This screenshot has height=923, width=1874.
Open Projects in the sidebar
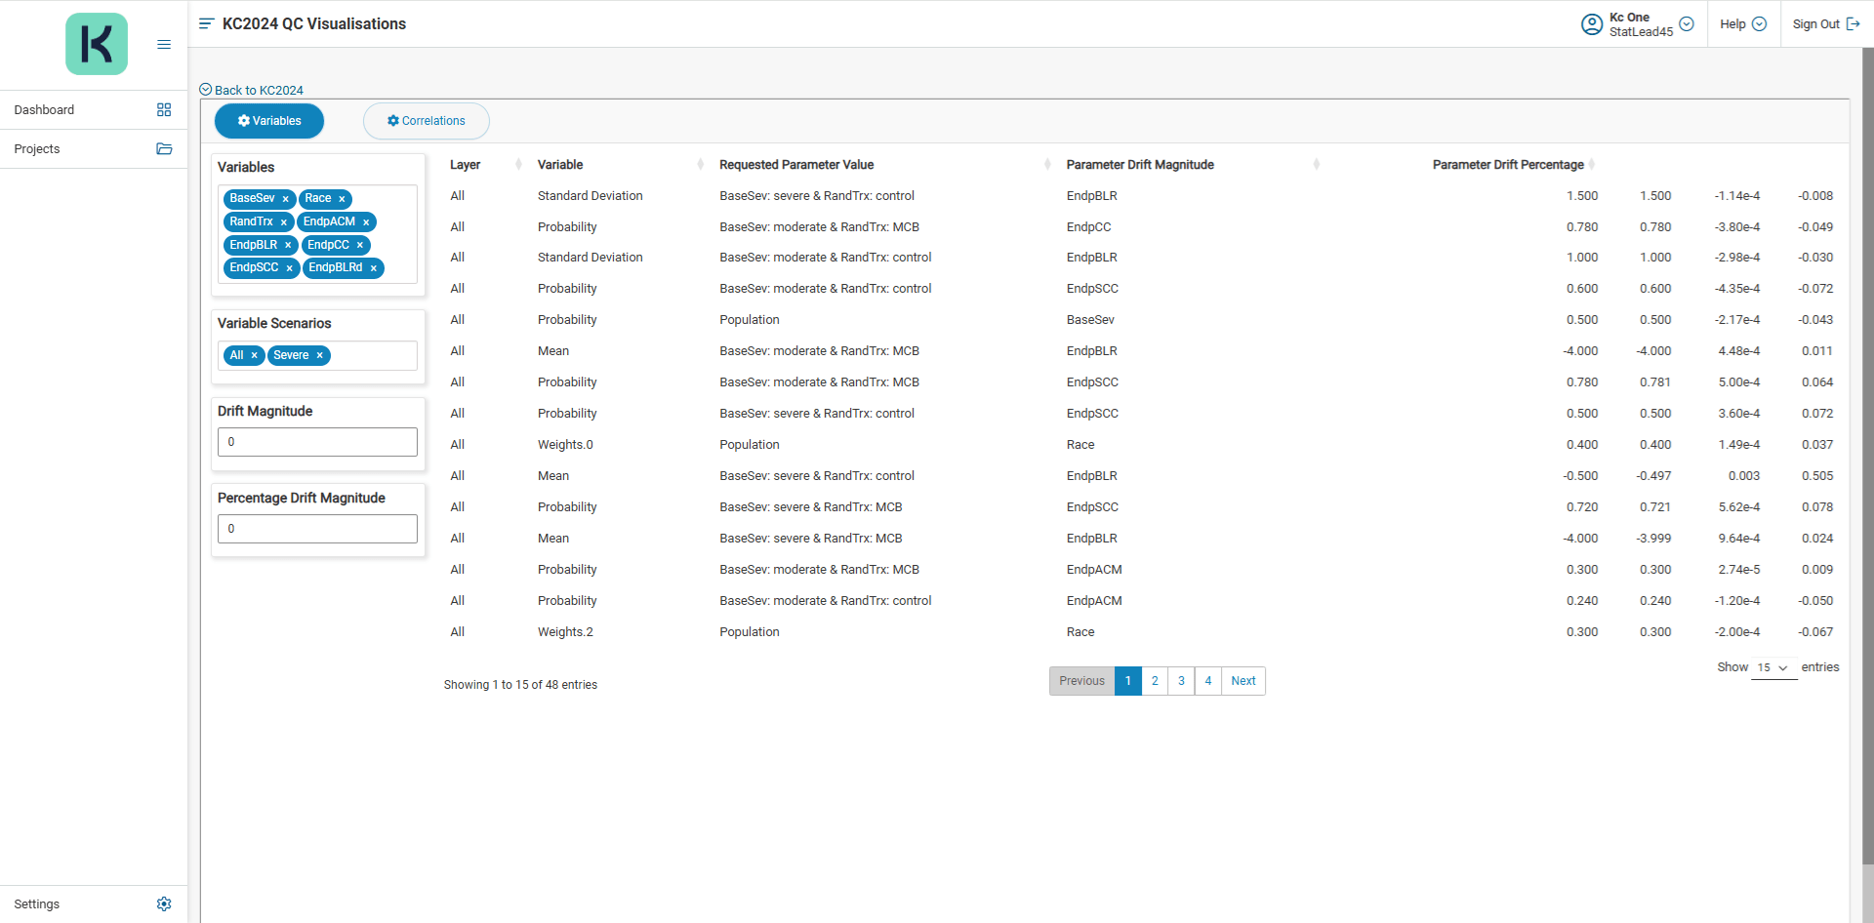click(94, 149)
